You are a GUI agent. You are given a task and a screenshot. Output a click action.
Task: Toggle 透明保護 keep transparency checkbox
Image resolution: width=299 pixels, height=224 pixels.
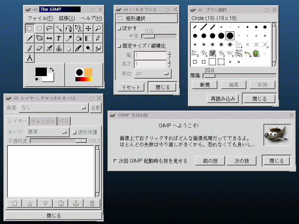(74, 132)
